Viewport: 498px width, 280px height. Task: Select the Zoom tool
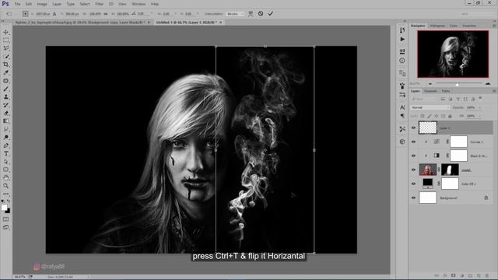(6, 186)
